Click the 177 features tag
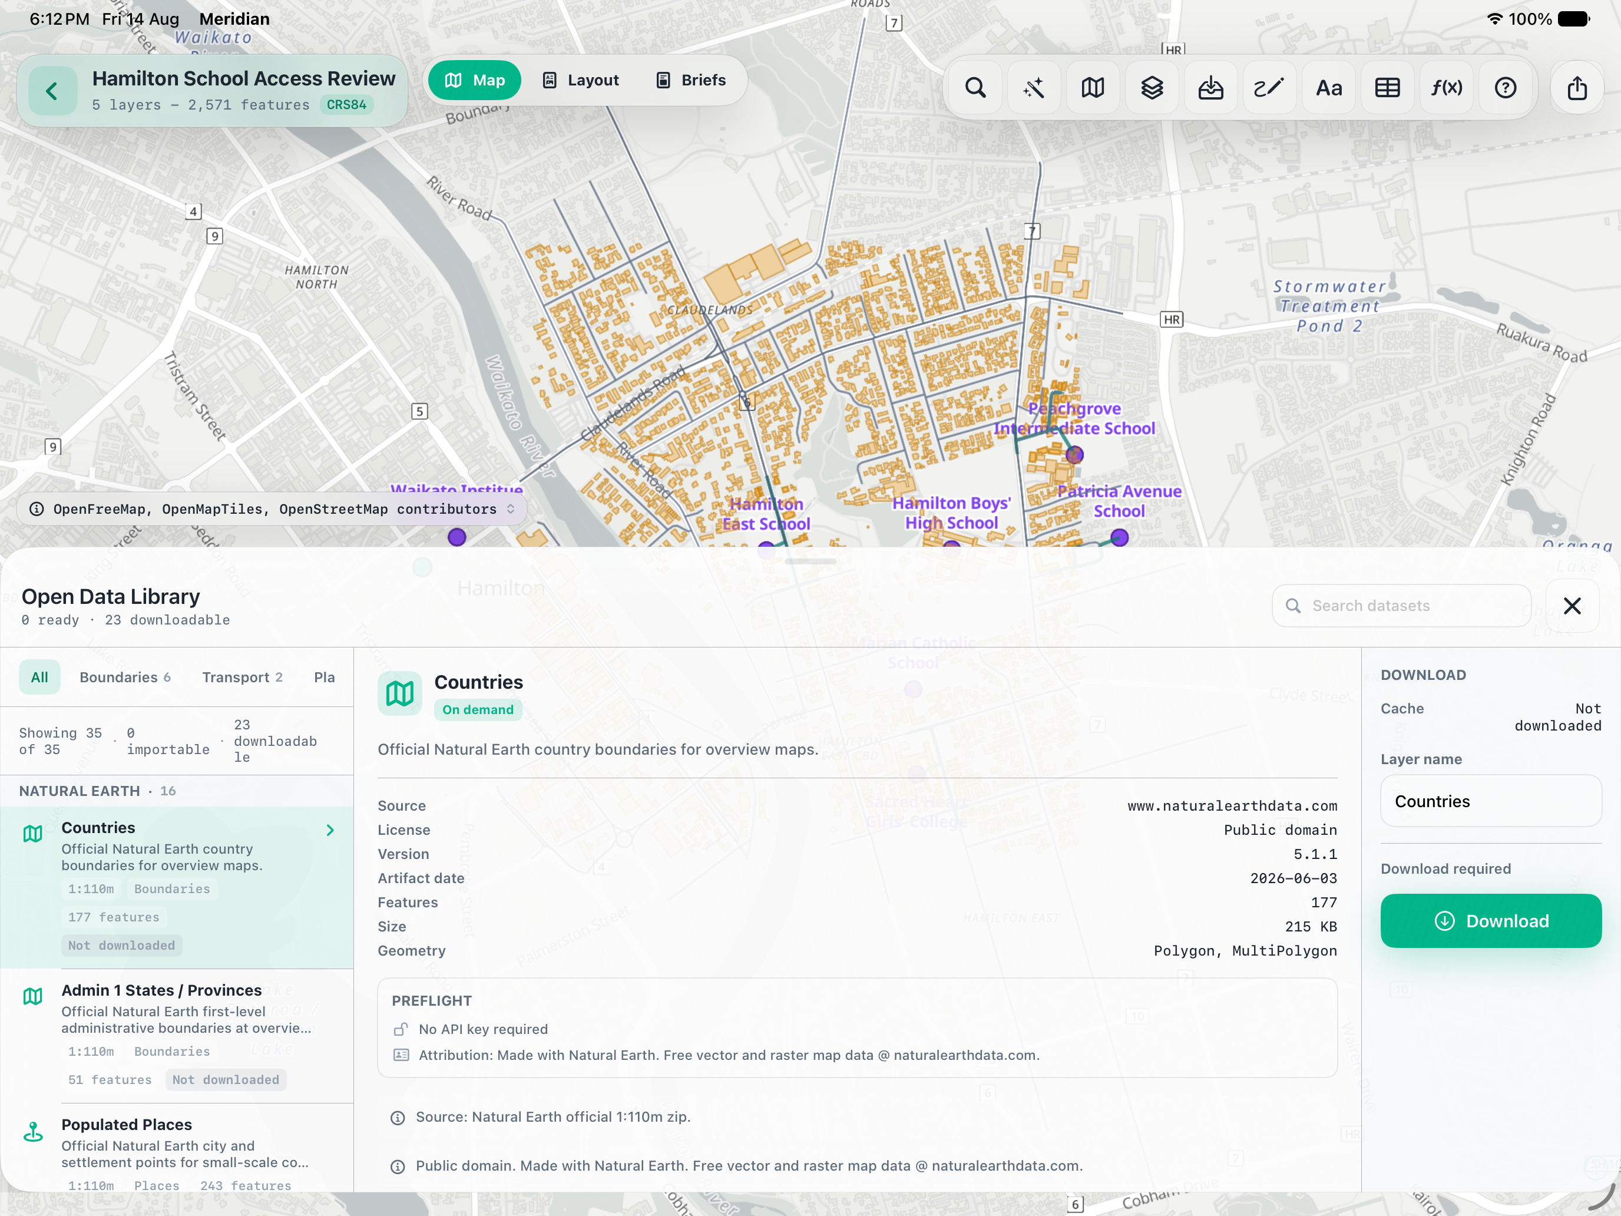The height and width of the screenshot is (1216, 1621). click(x=114, y=917)
